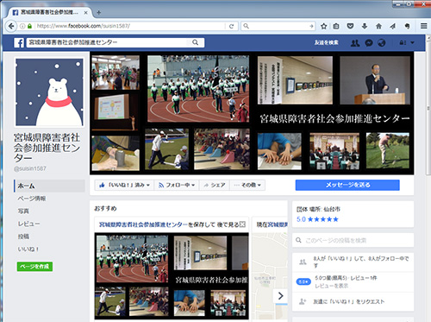431x322 pixels.
Task: Open the Firefox hamburger menu
Action: tap(423, 26)
